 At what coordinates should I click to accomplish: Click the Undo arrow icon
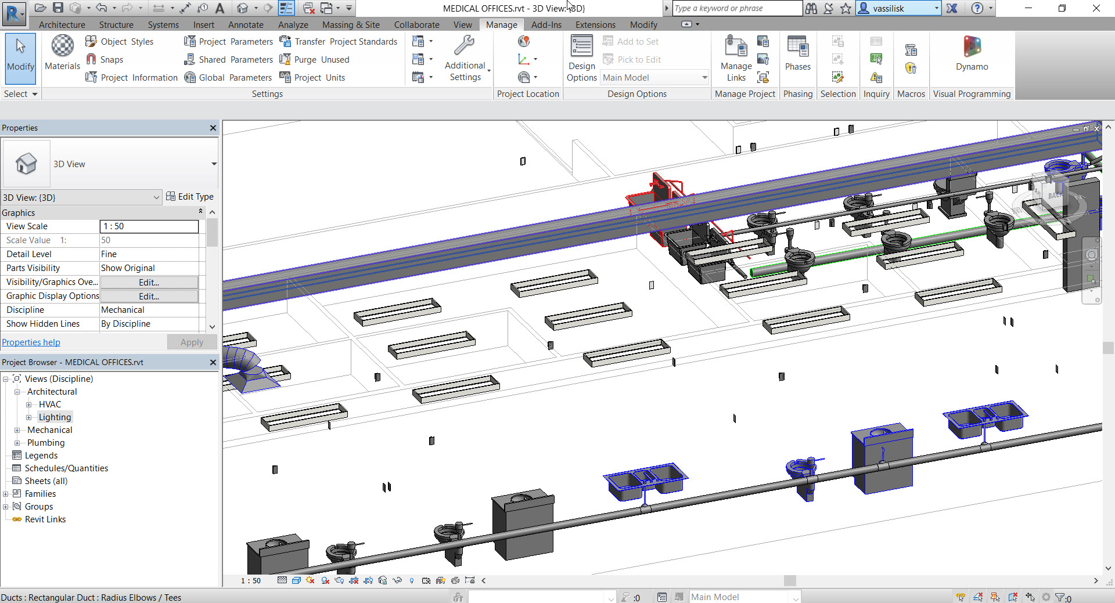point(101,8)
